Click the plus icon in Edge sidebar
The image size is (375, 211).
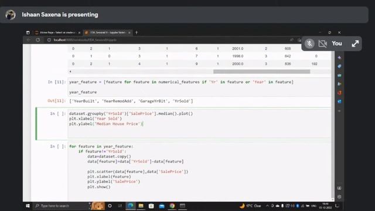pos(339,111)
